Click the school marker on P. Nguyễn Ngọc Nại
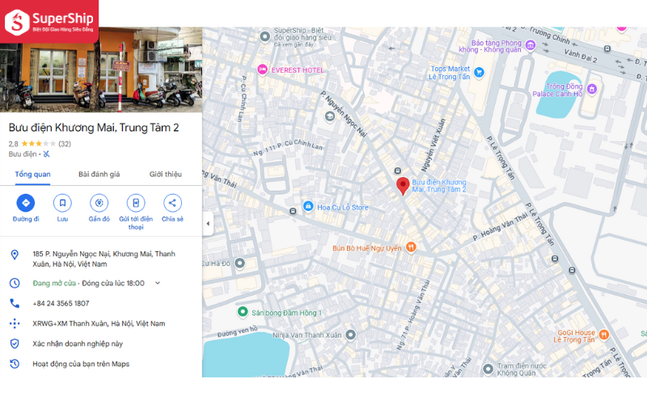The image size is (647, 404). click(329, 116)
